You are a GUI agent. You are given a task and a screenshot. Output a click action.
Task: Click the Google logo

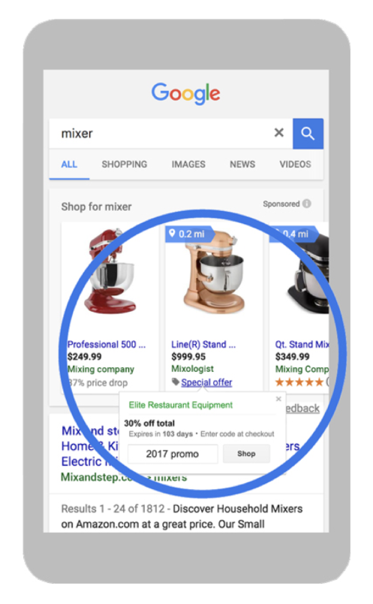click(186, 94)
